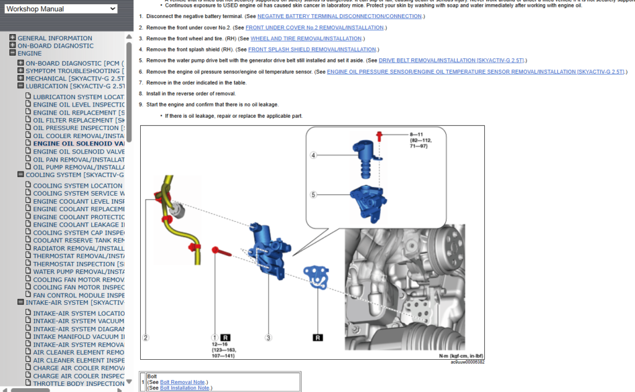Expand the GENERAL INFORMATION tree node

click(x=12, y=38)
